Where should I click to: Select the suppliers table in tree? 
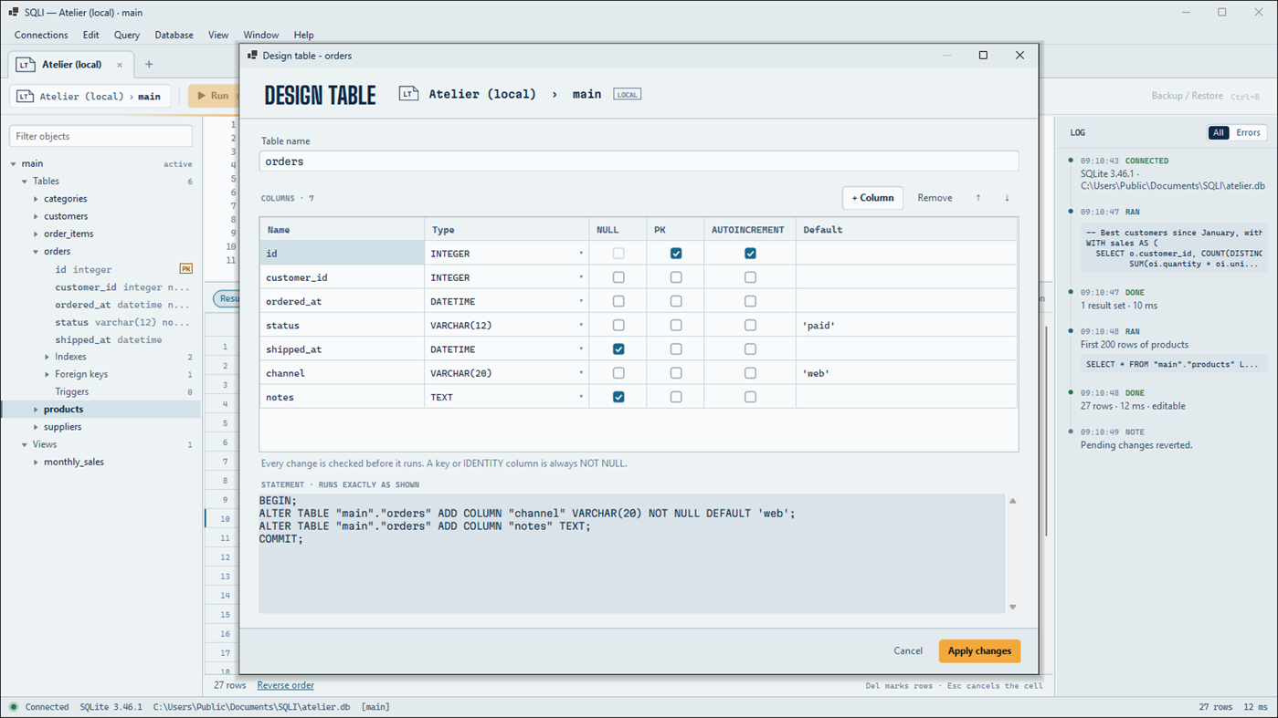click(x=62, y=427)
